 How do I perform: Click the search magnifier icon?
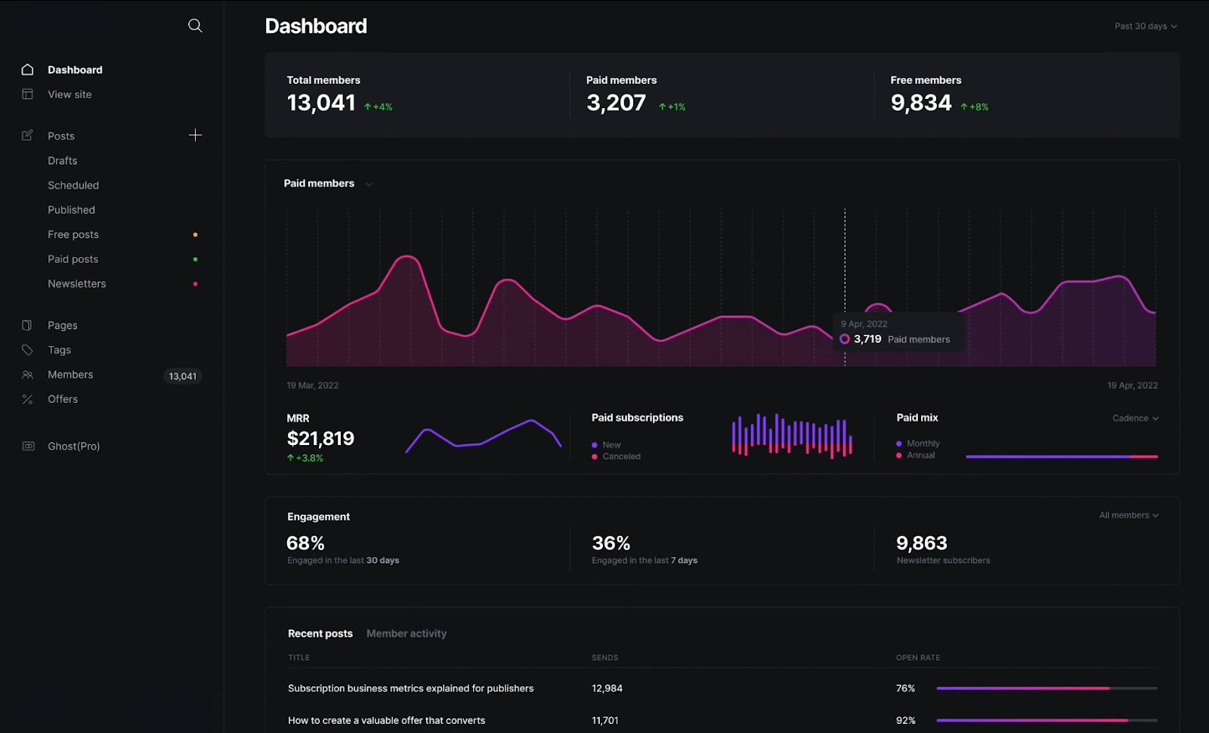(x=195, y=26)
